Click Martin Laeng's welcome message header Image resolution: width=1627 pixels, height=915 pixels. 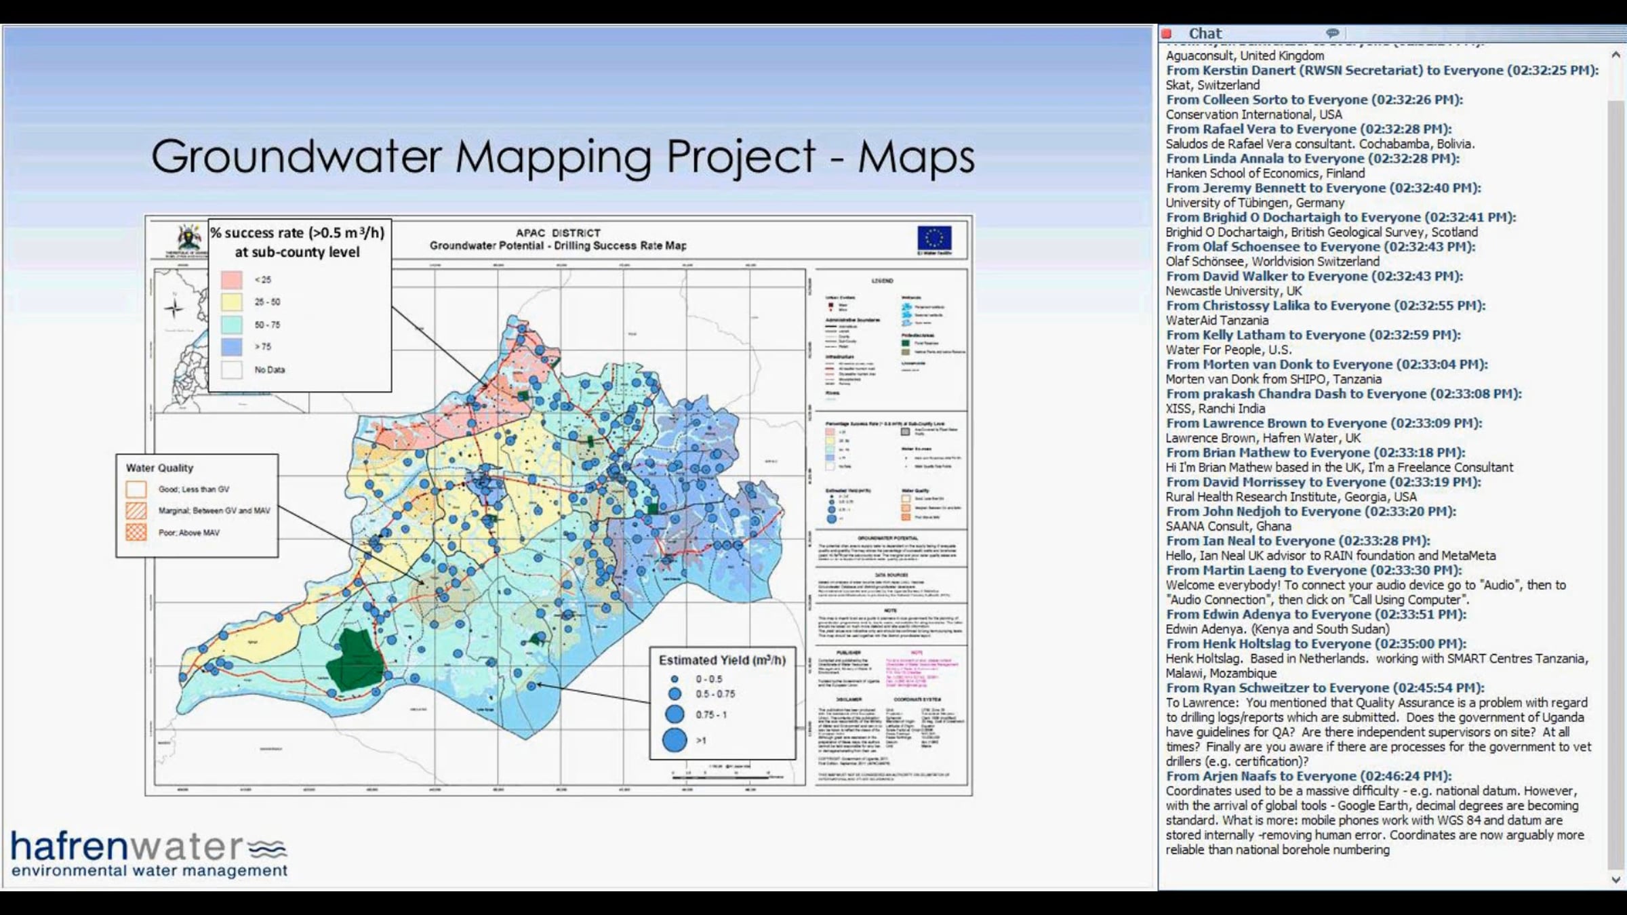click(x=1313, y=571)
